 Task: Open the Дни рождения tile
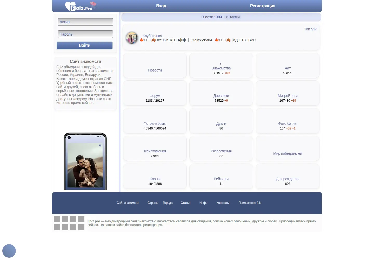pyautogui.click(x=288, y=176)
